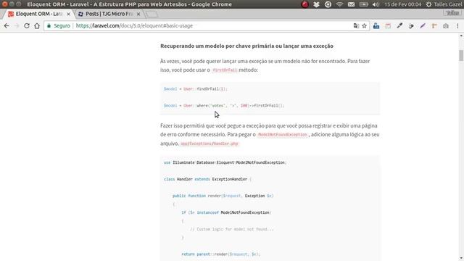The width and height of the screenshot is (464, 261).
Task: Click the inline code ModelNotFoundException
Action: [283, 135]
